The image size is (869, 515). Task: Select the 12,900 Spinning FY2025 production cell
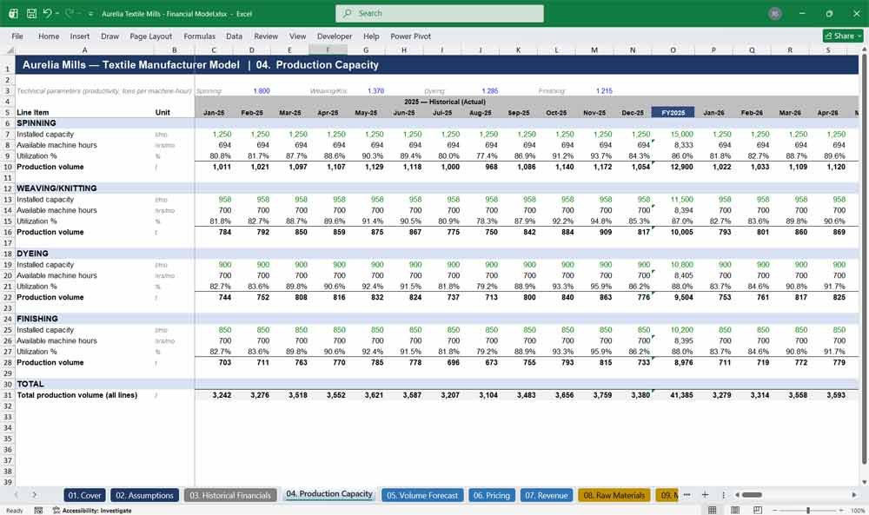pos(673,167)
